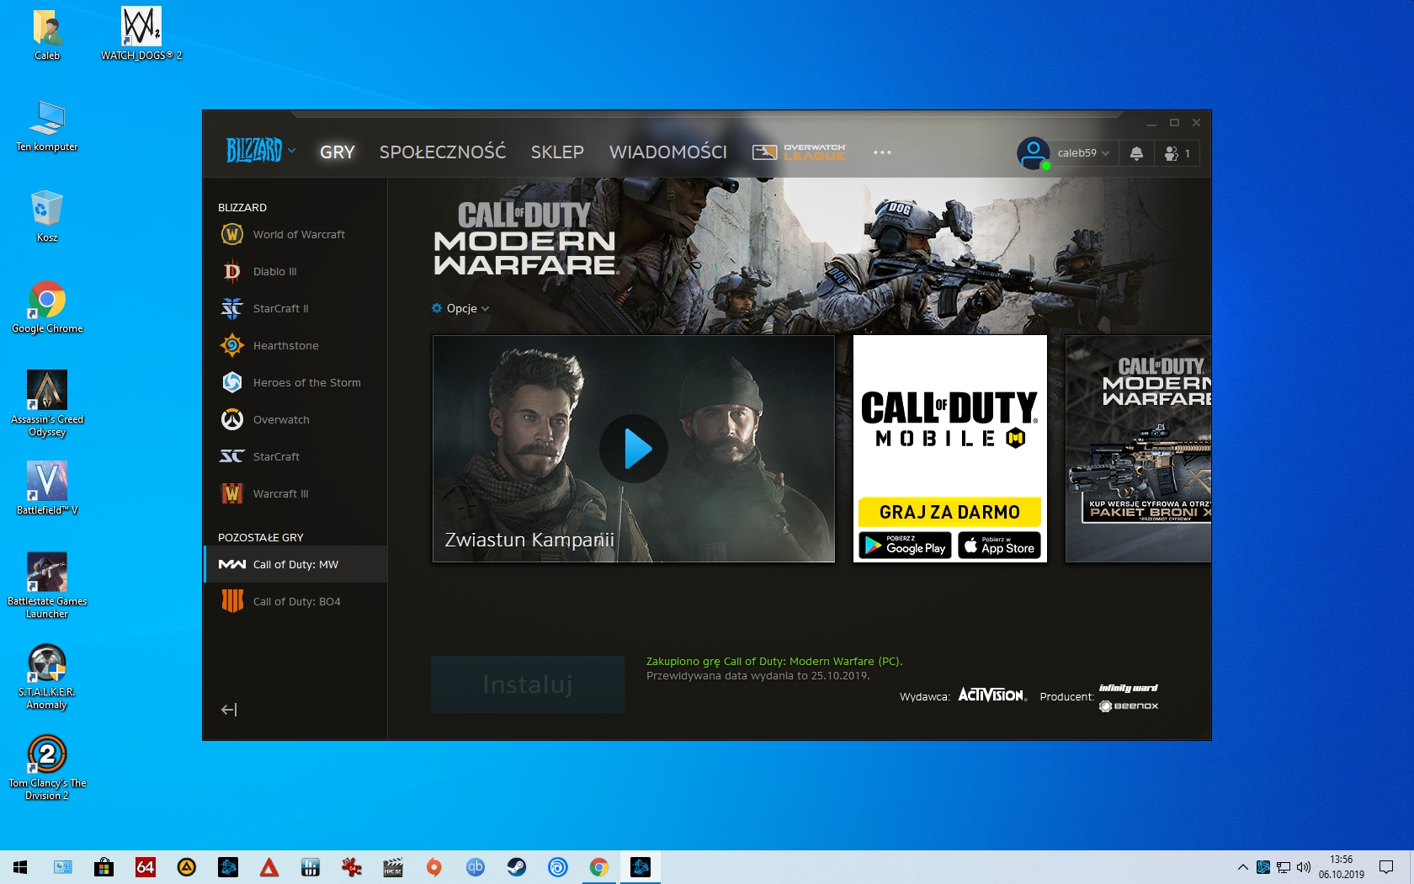Select Google Chrome desktop shortcut

[x=47, y=308]
